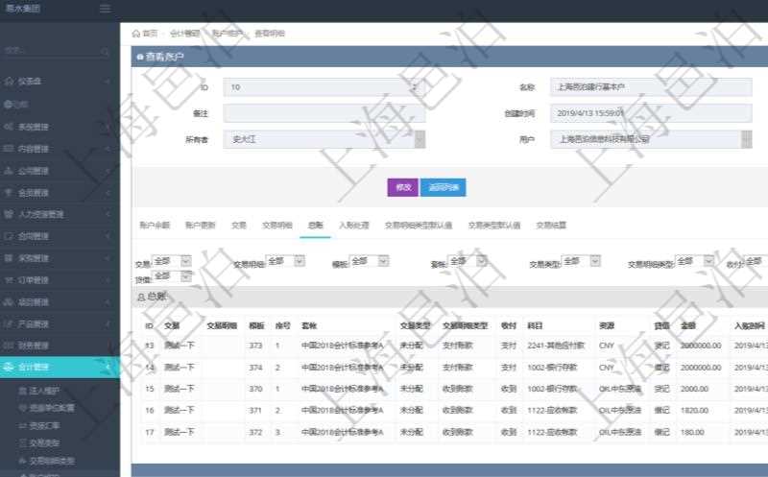Open the 贷借 filter dropdown

tap(172, 276)
